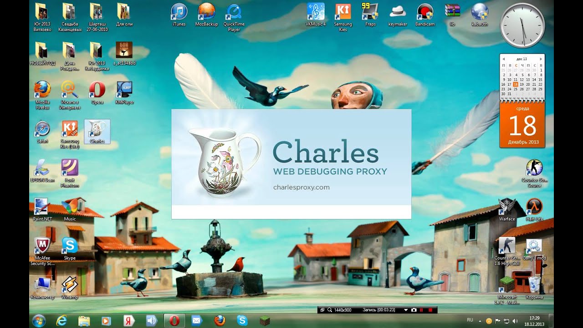Click the Minecraft block icon in the taskbar

(265, 321)
